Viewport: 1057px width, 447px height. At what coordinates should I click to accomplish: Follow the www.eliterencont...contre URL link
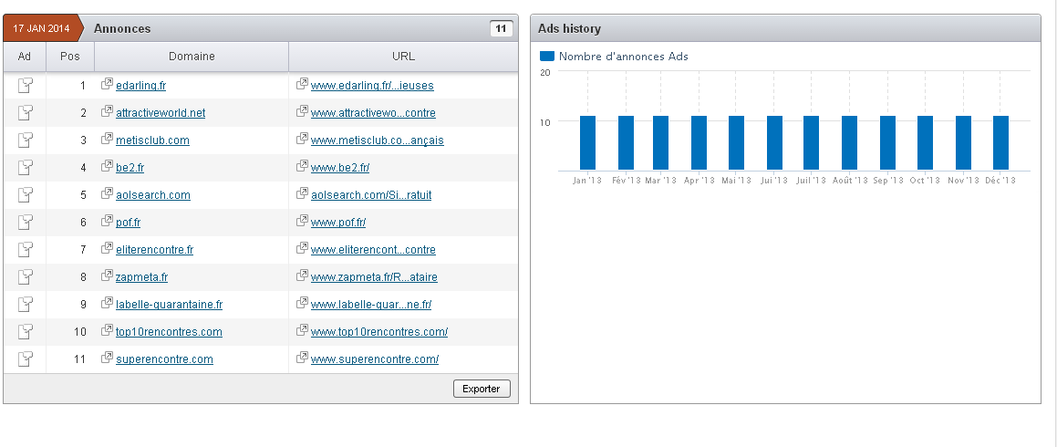pyautogui.click(x=373, y=249)
